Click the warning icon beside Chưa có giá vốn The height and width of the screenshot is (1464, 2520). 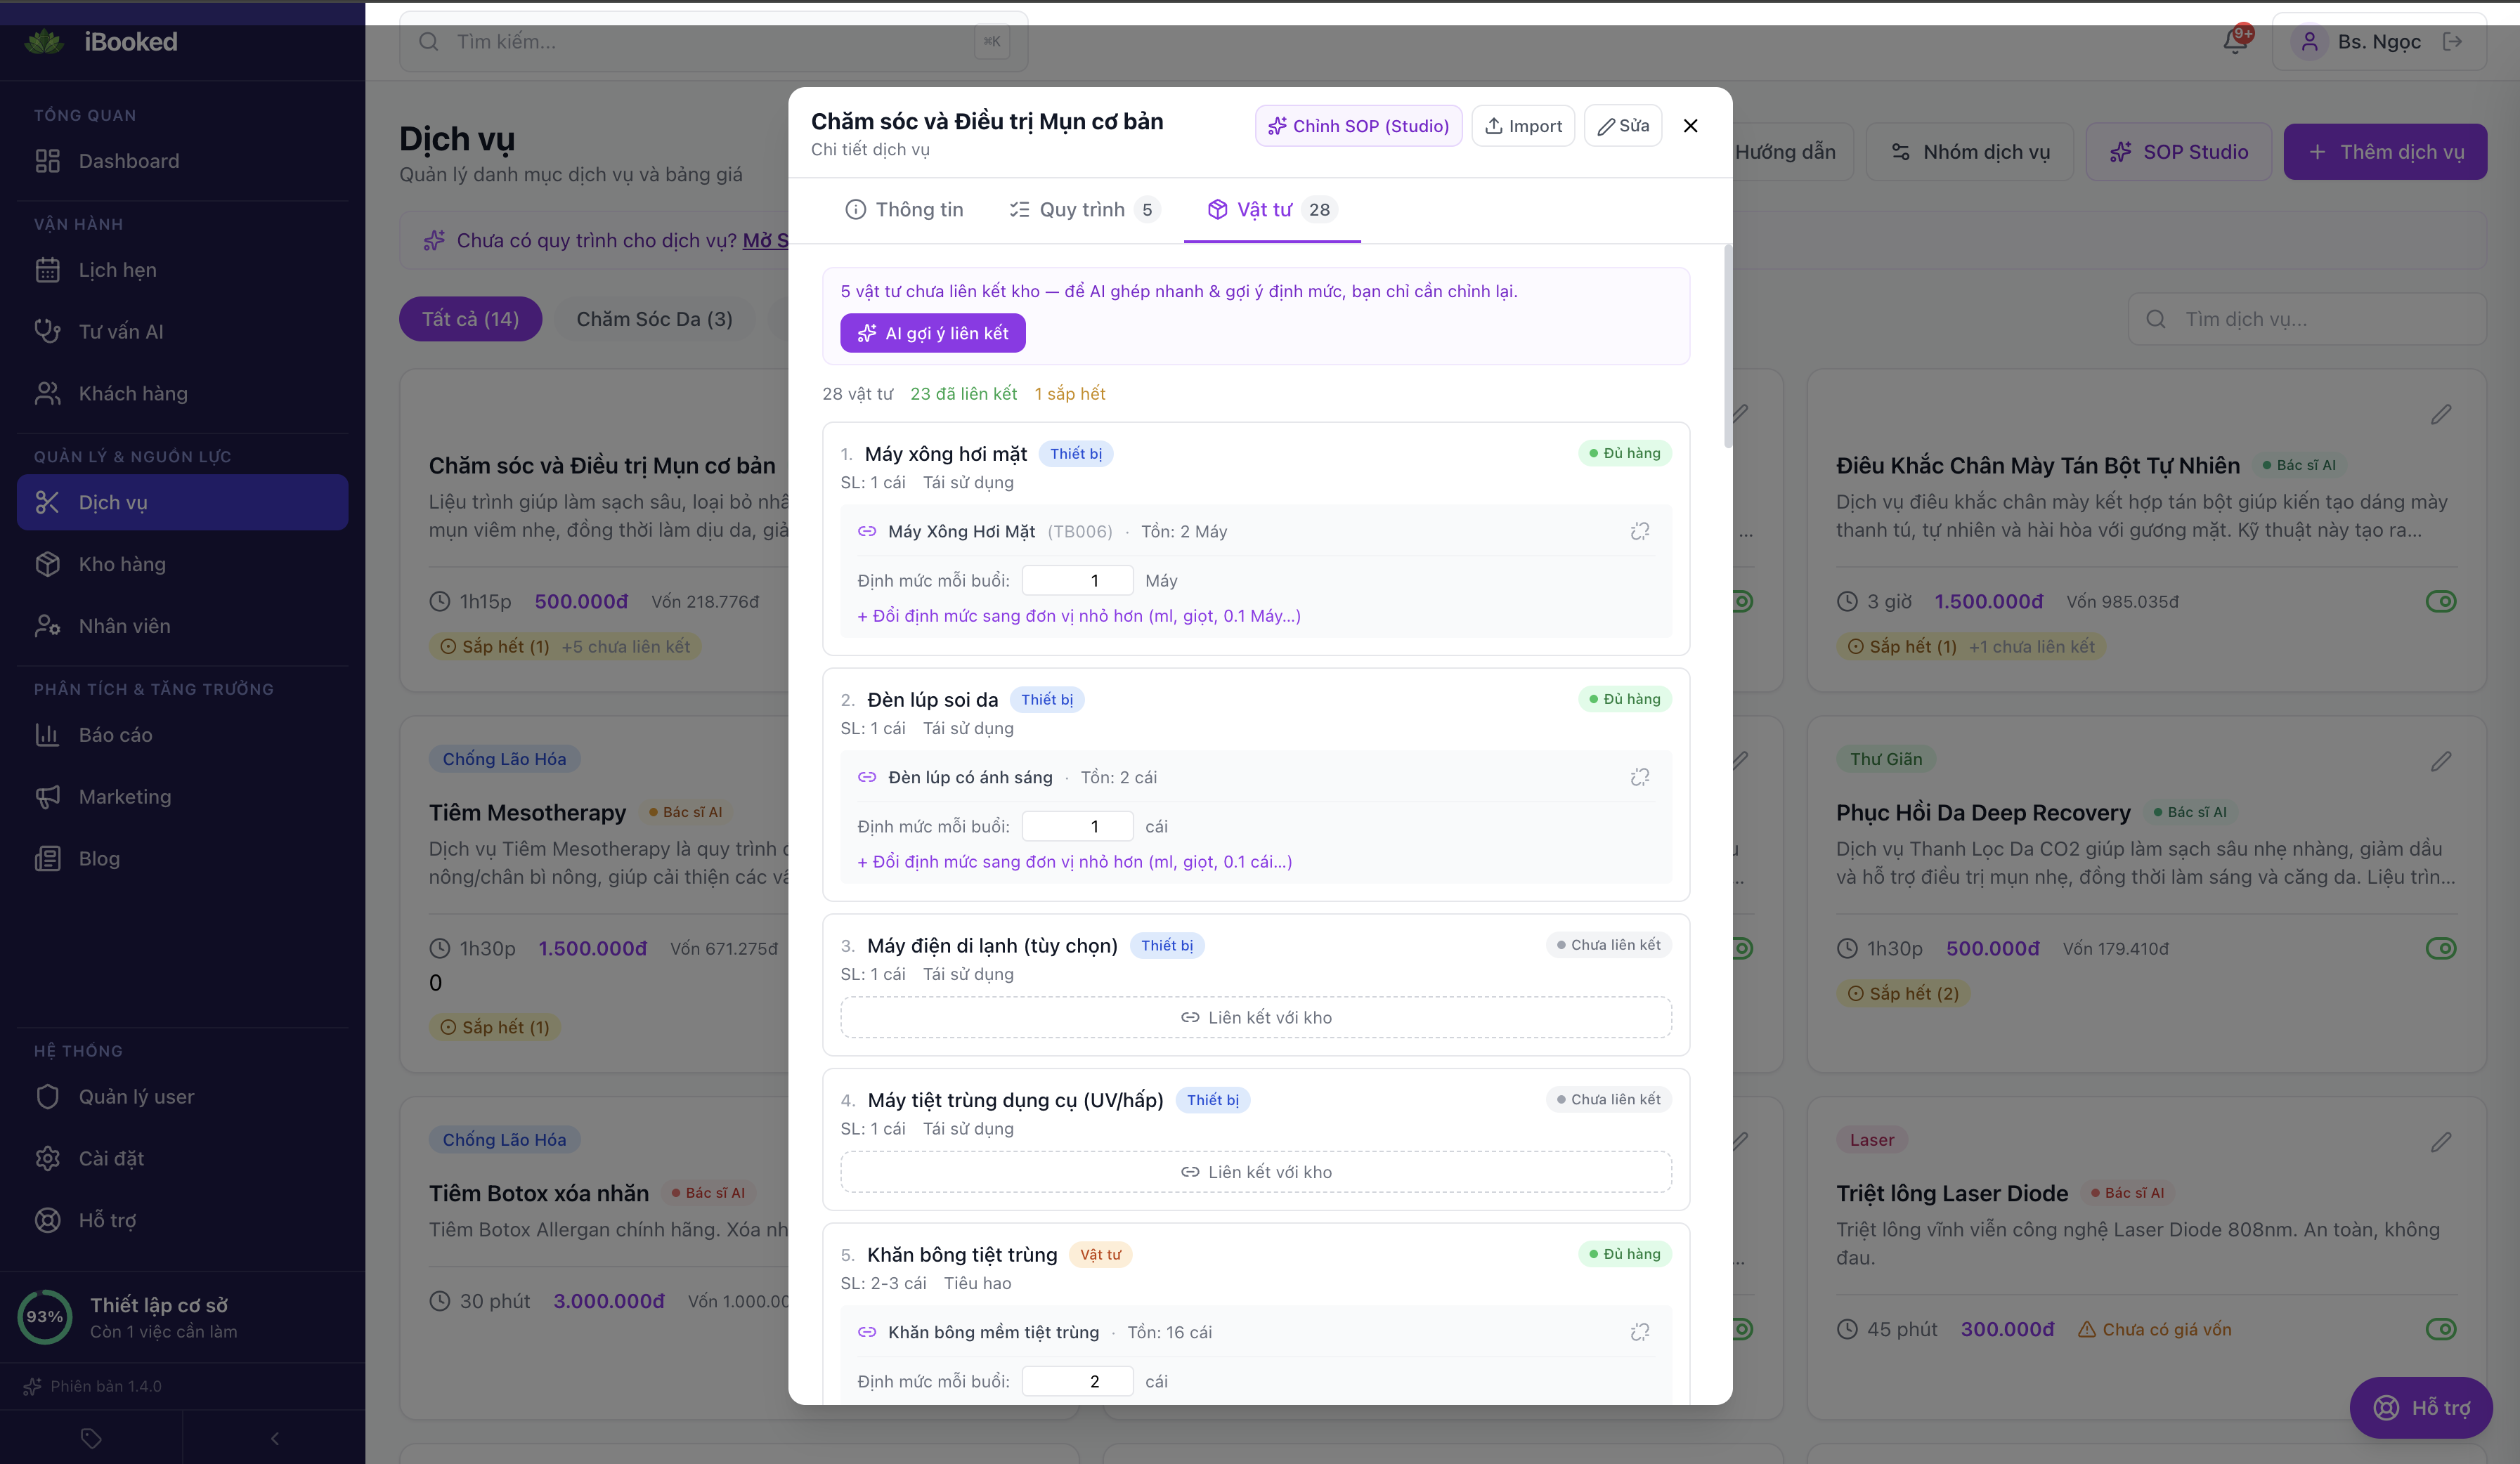pos(2087,1329)
